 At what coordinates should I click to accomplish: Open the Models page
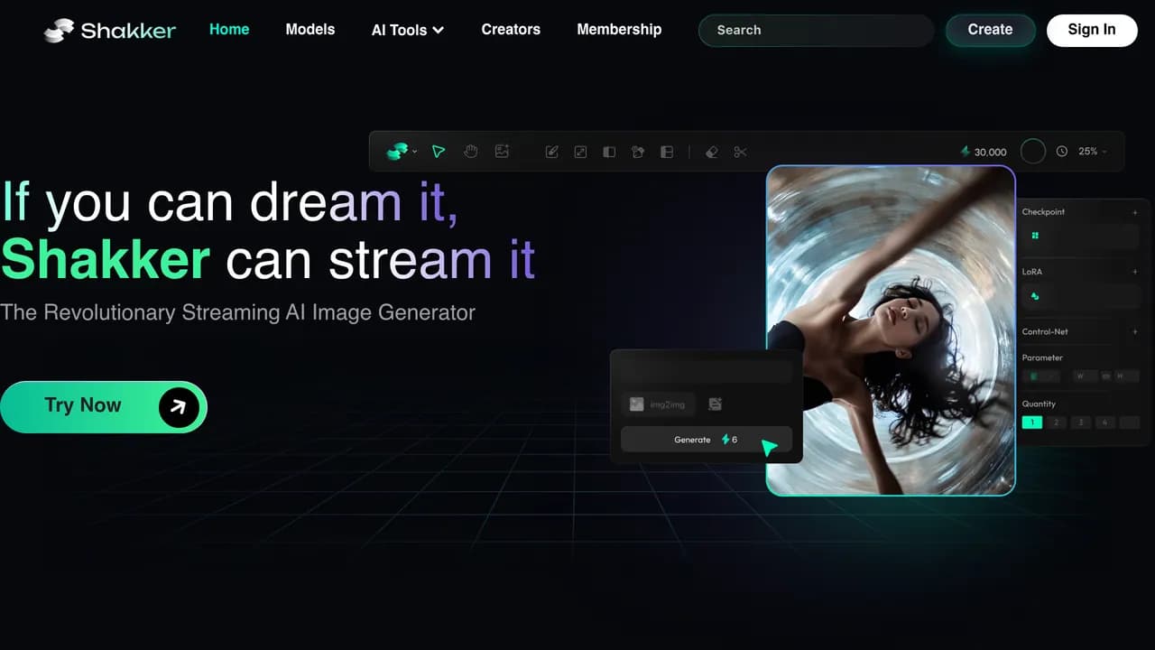point(310,29)
